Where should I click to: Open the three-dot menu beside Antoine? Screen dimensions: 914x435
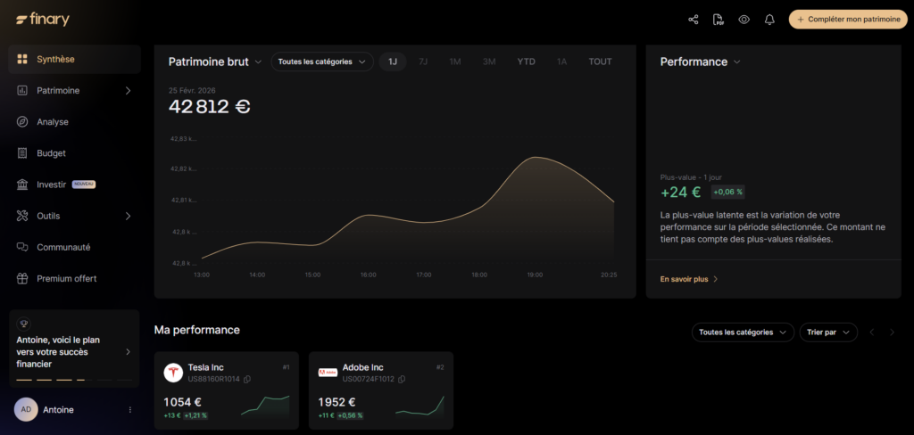(130, 410)
